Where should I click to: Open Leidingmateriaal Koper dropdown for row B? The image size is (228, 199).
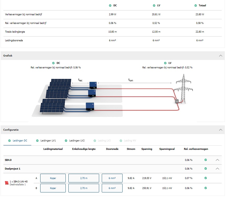click(x=53, y=188)
